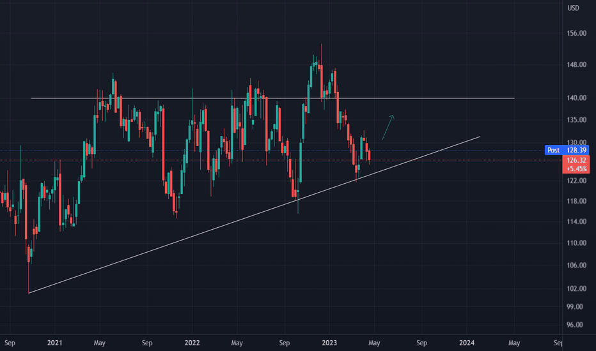Click the Post 128.39 price label
This screenshot has width=596, height=351.
point(567,150)
